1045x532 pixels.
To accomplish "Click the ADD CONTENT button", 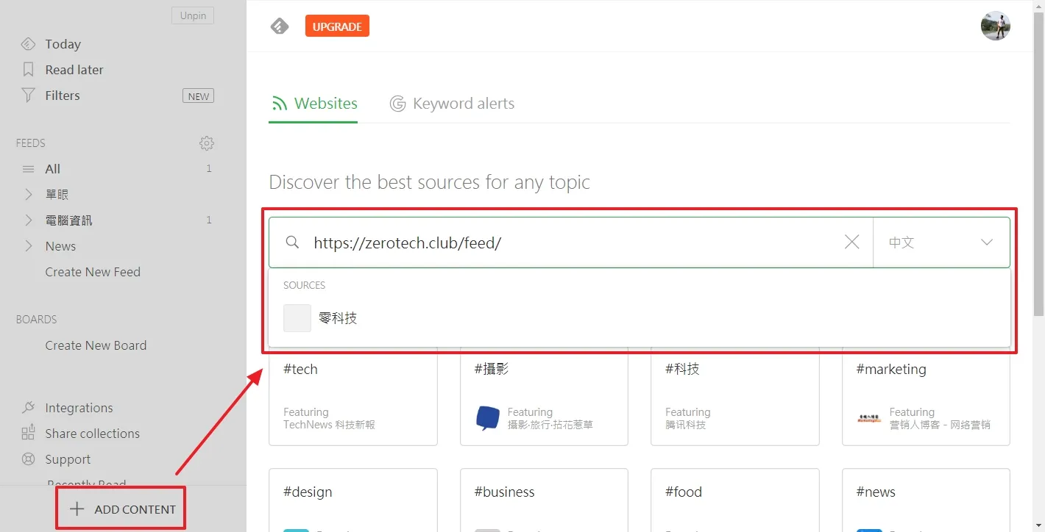I will tap(121, 508).
